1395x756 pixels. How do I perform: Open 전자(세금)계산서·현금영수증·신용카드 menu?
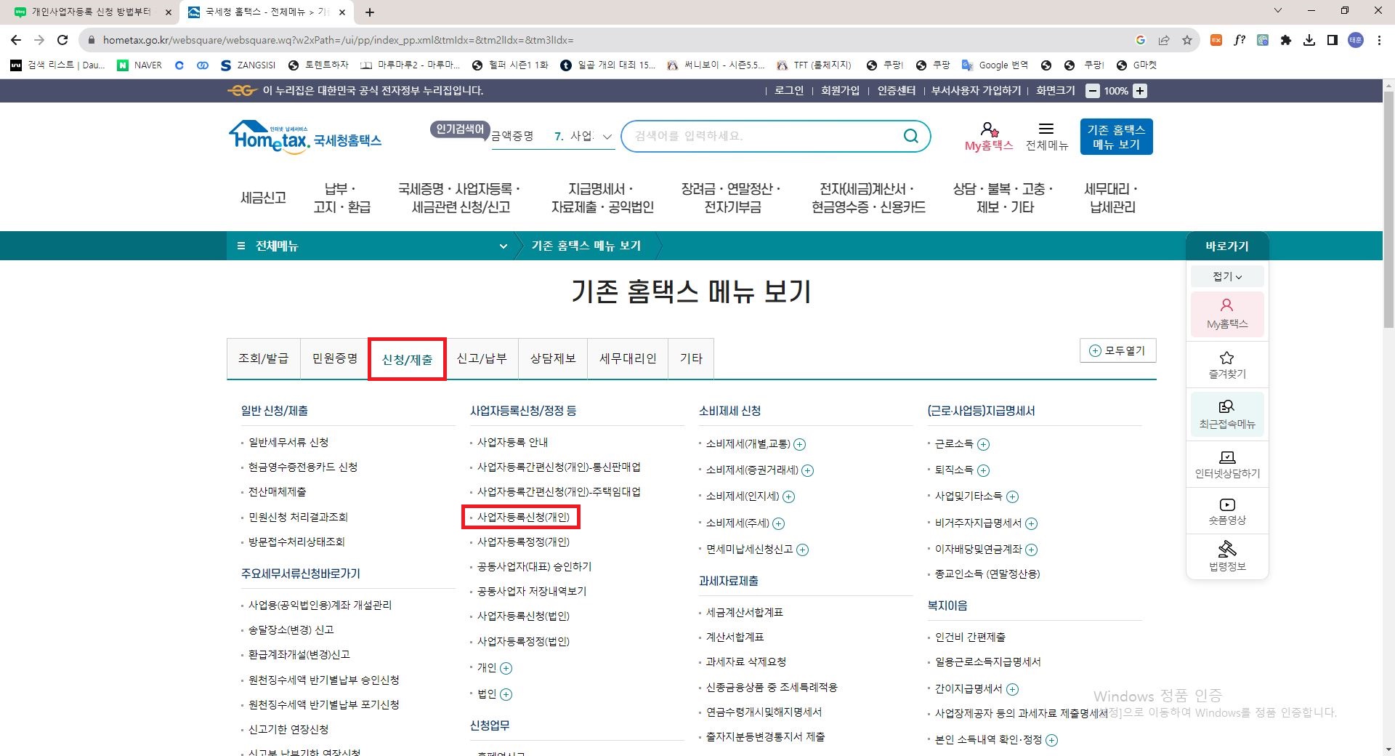coord(868,198)
